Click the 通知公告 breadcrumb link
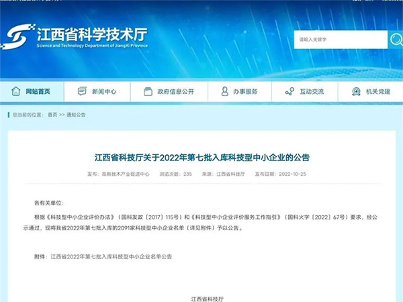The height and width of the screenshot is (302, 403). point(76,115)
